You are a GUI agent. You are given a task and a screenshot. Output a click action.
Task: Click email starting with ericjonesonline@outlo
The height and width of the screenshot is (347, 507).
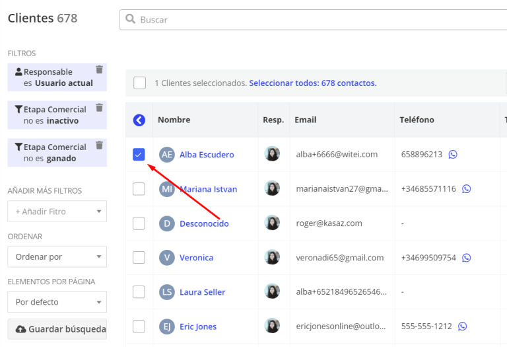[341, 327]
